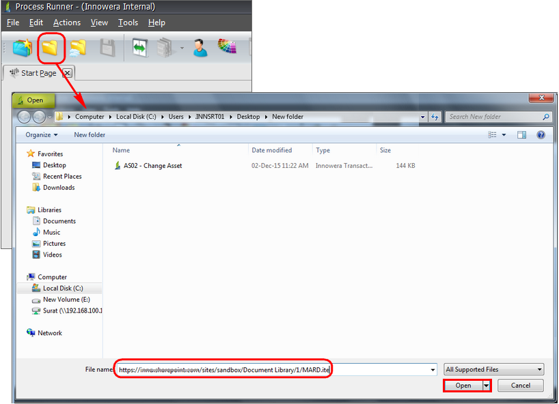Open the Actions menu
The height and width of the screenshot is (404, 559).
tap(67, 23)
